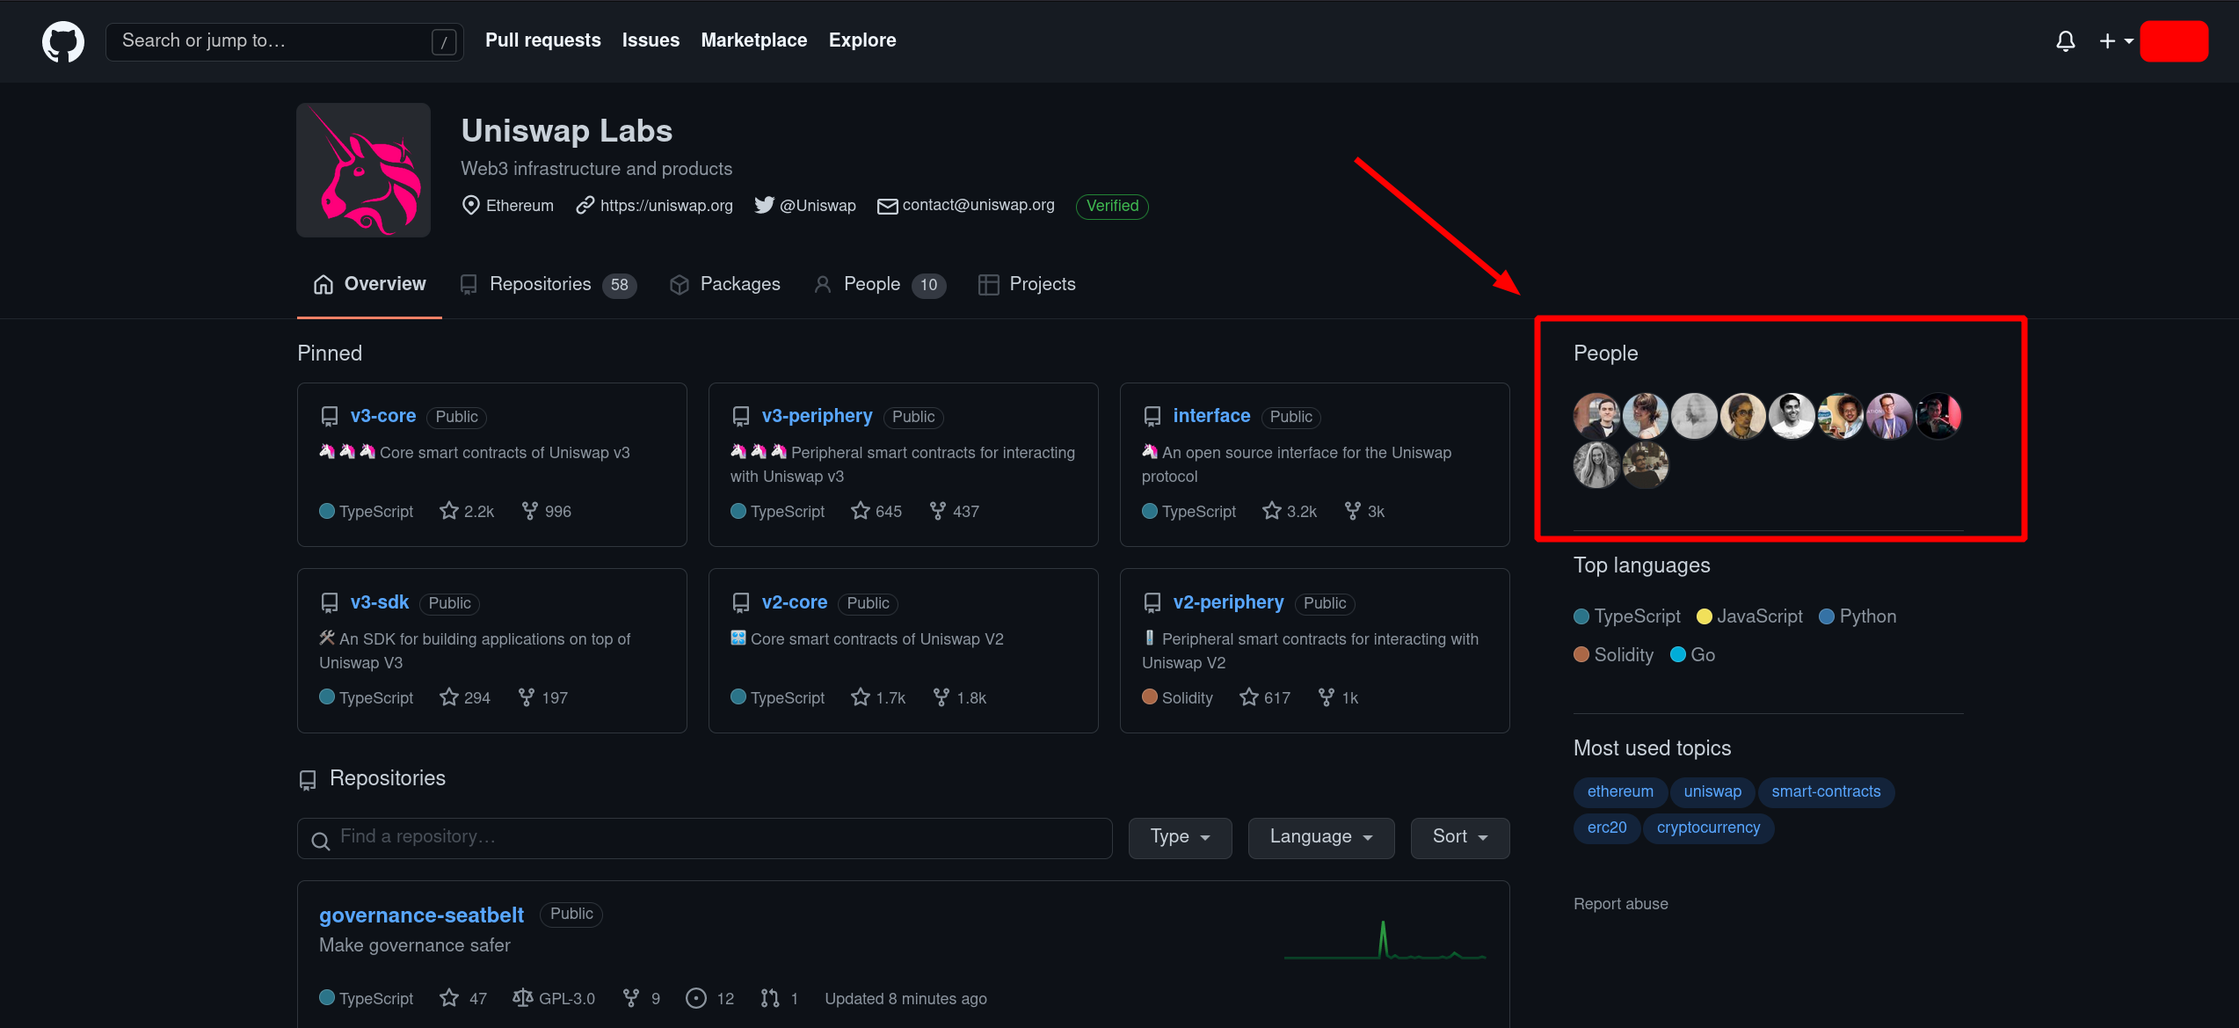Expand the Type filter dropdown
Screen dimensions: 2239x1028
coord(1180,837)
